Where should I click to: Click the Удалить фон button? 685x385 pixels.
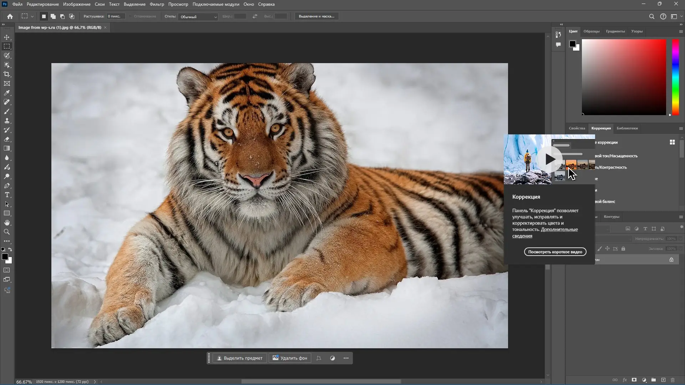pyautogui.click(x=290, y=358)
